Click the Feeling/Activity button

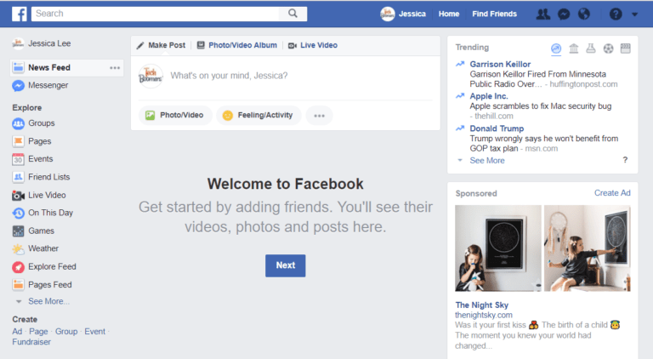[258, 116]
